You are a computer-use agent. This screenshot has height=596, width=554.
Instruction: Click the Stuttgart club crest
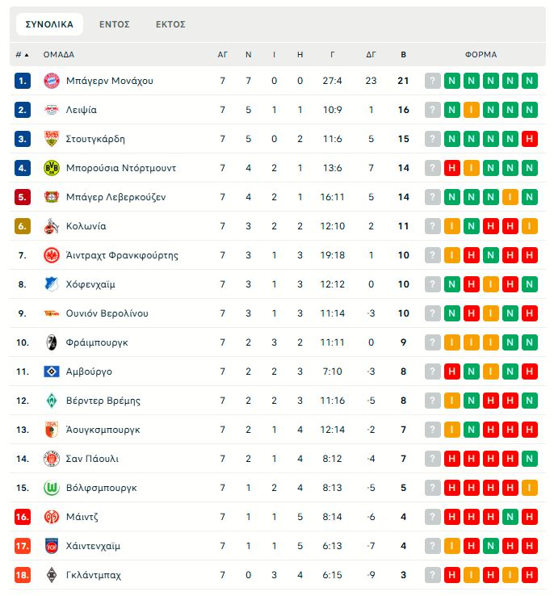point(52,139)
